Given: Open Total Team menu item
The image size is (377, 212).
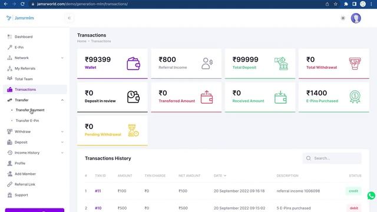Looking at the screenshot, I should pyautogui.click(x=24, y=79).
